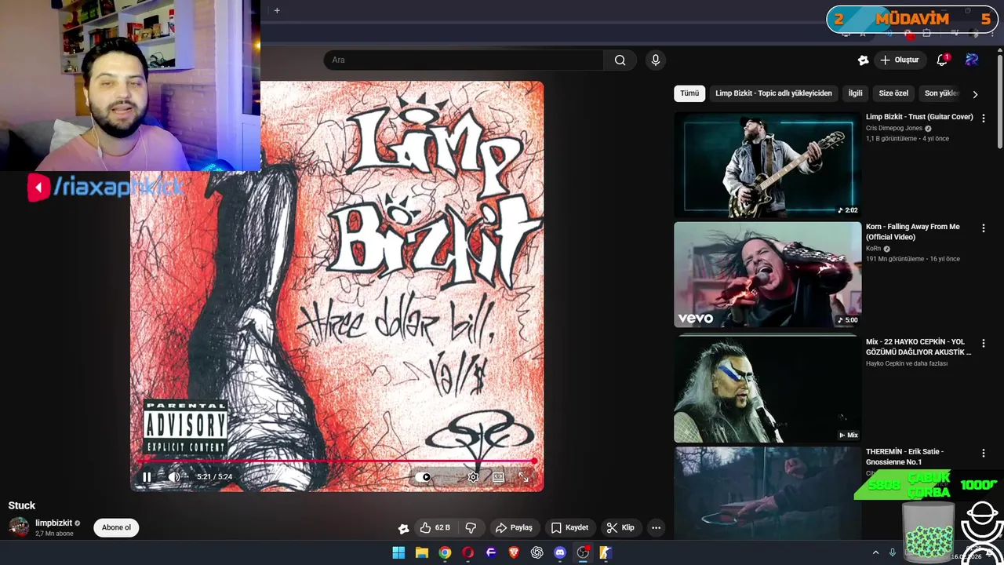Open the Oluştur create menu
Image resolution: width=1004 pixels, height=565 pixels.
pyautogui.click(x=899, y=60)
